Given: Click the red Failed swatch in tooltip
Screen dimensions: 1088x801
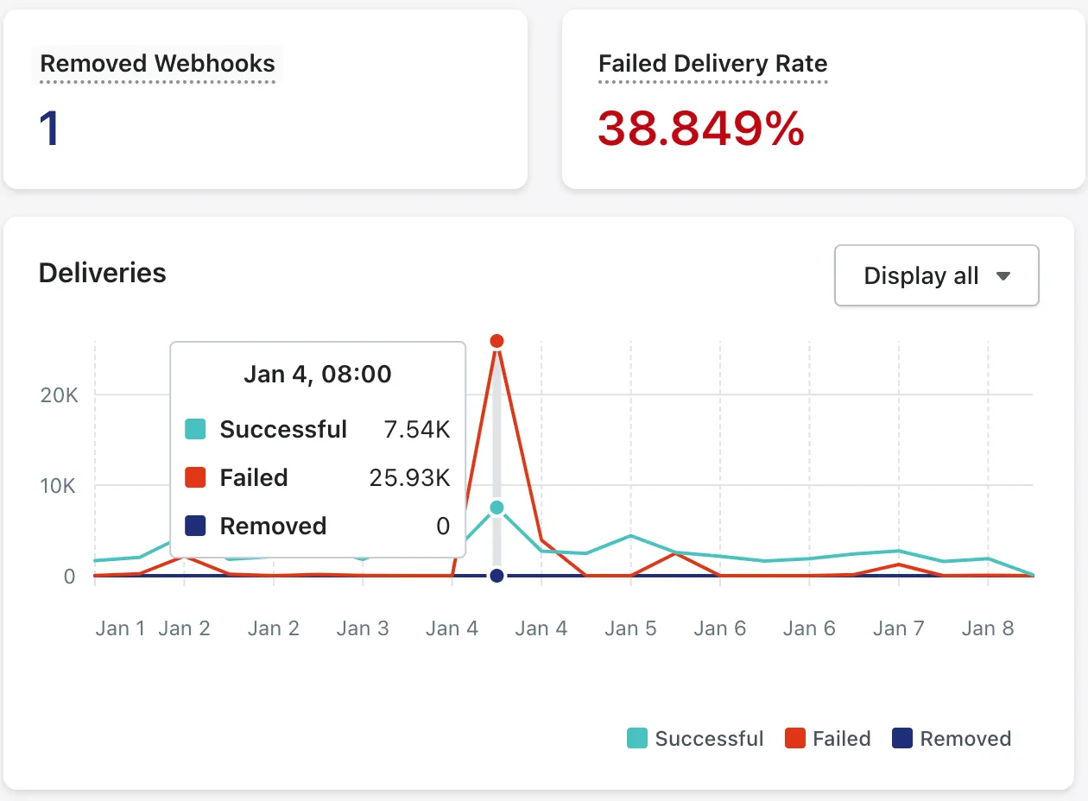Looking at the screenshot, I should click(x=195, y=478).
